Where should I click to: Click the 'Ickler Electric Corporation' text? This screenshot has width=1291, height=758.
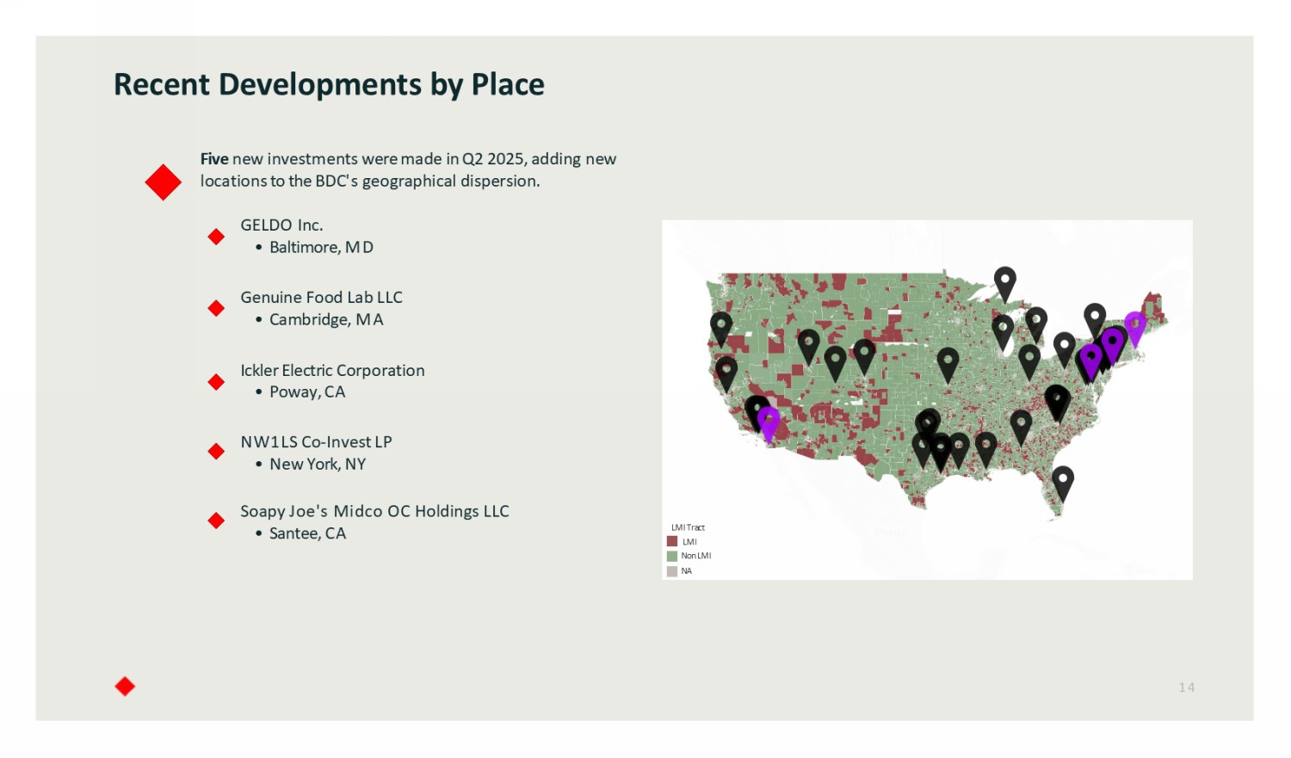332,370
